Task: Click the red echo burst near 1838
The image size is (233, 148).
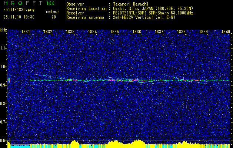Action: click(x=187, y=81)
